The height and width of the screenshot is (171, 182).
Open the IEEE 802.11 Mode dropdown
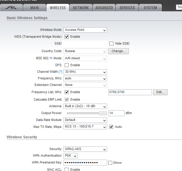tap(85, 58)
